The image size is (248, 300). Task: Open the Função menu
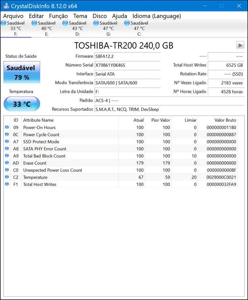point(58,16)
